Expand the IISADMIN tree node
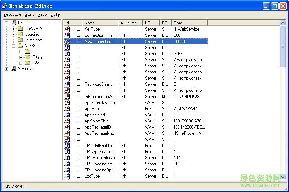Viewport: 289px width, 192px height. point(14,28)
